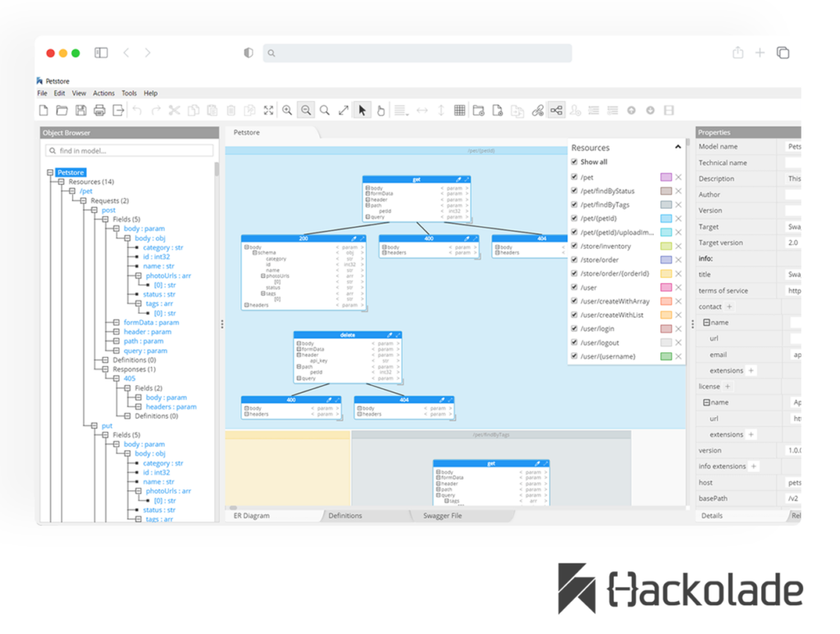
Task: Remove the /pet/findByTags resource with X
Action: tap(678, 204)
